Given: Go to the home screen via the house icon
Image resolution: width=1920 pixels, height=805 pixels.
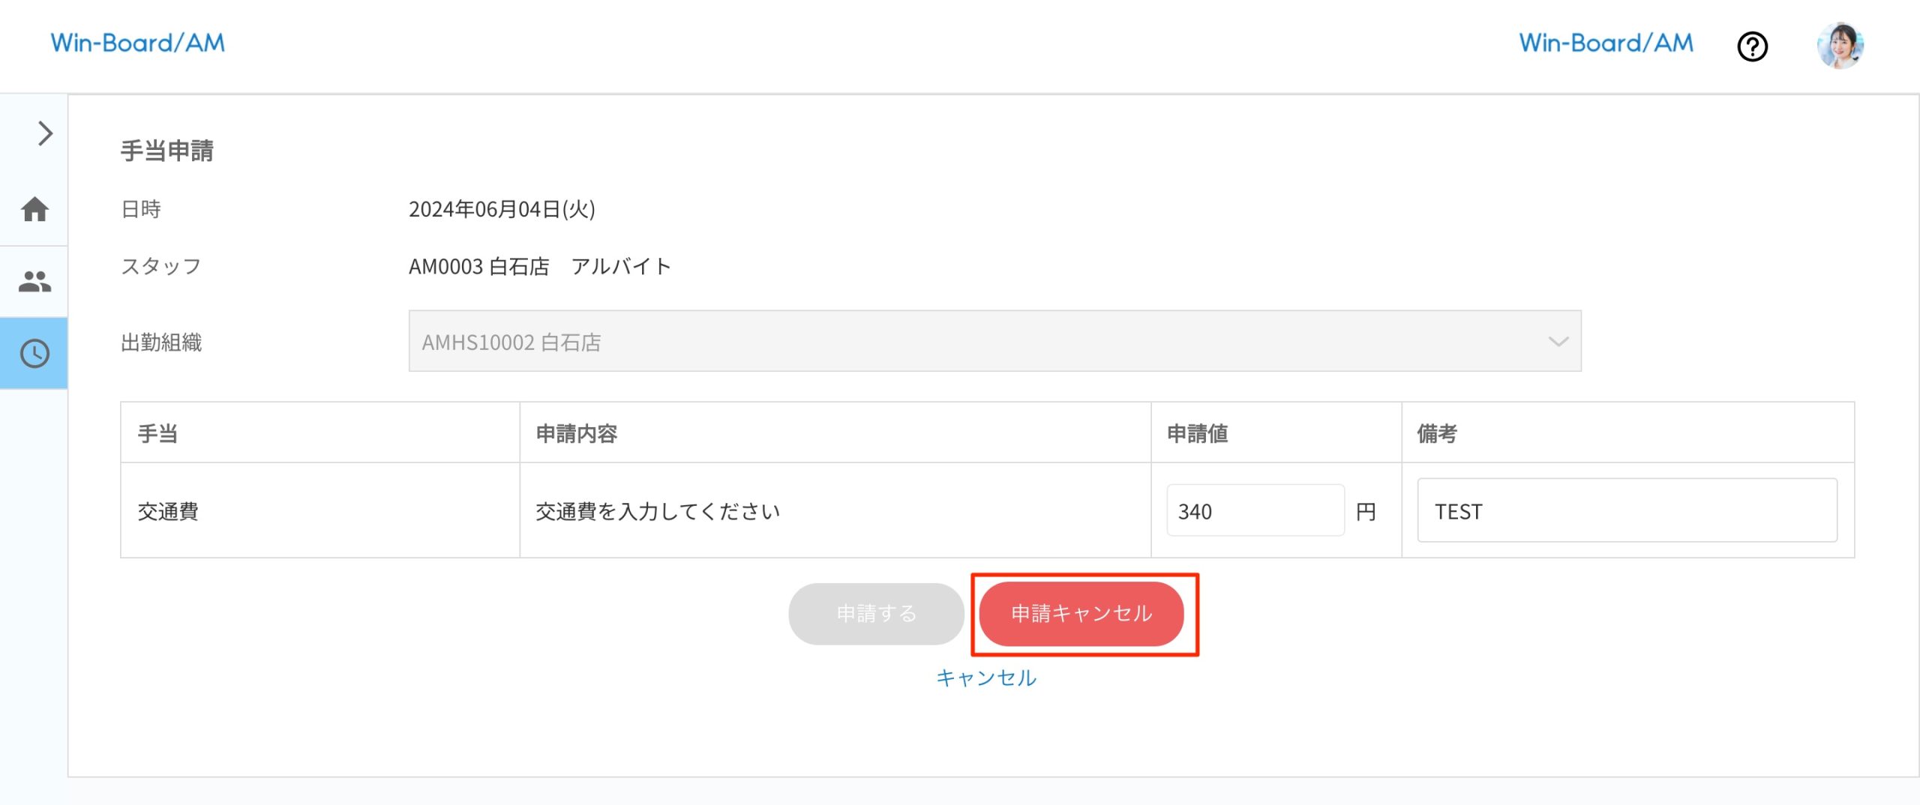Looking at the screenshot, I should tap(34, 210).
